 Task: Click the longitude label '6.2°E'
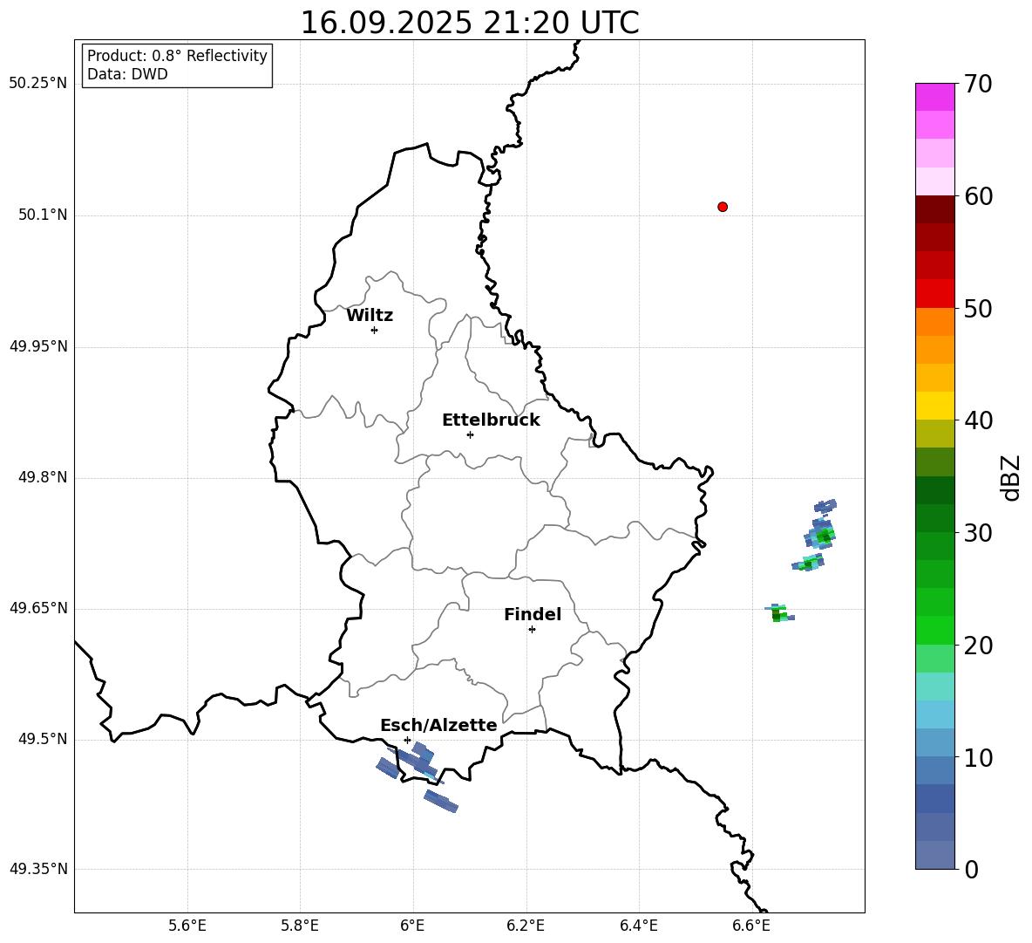(526, 926)
